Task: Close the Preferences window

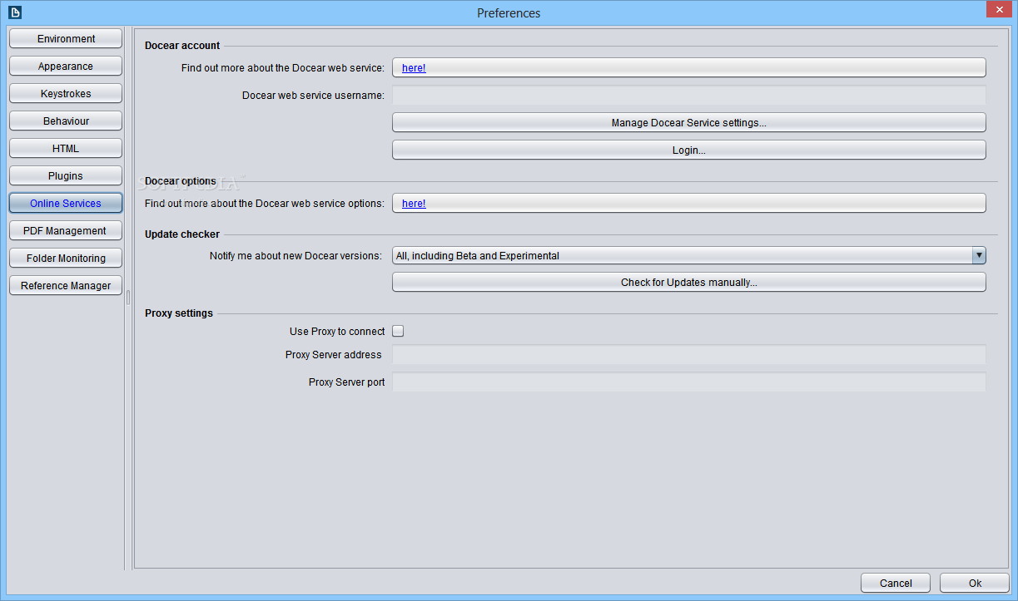Action: [998, 9]
